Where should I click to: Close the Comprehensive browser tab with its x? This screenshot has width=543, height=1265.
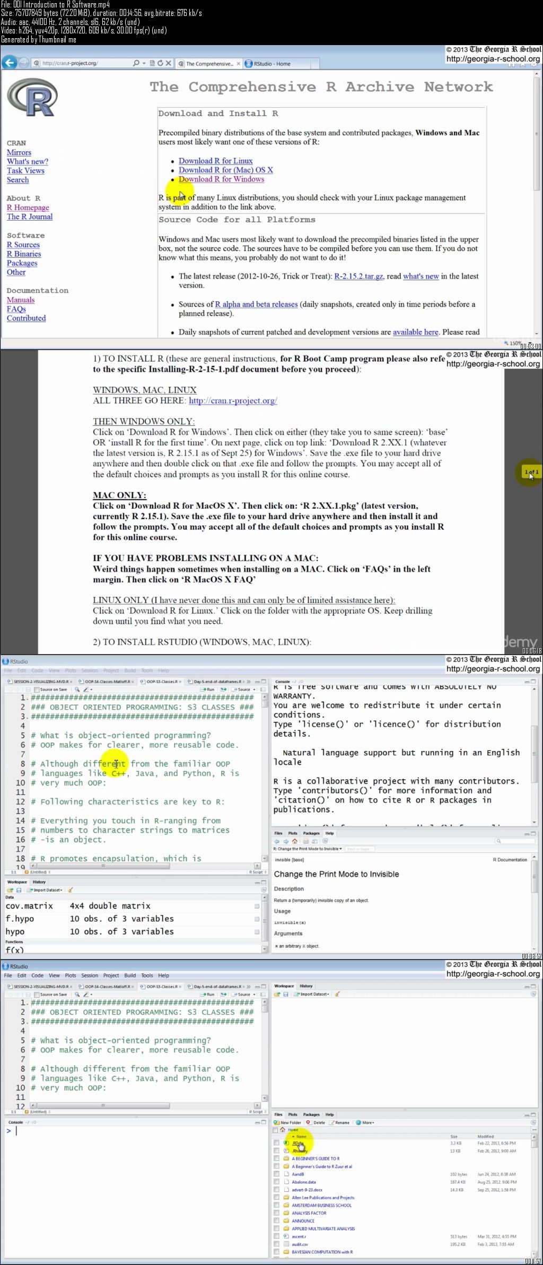238,64
